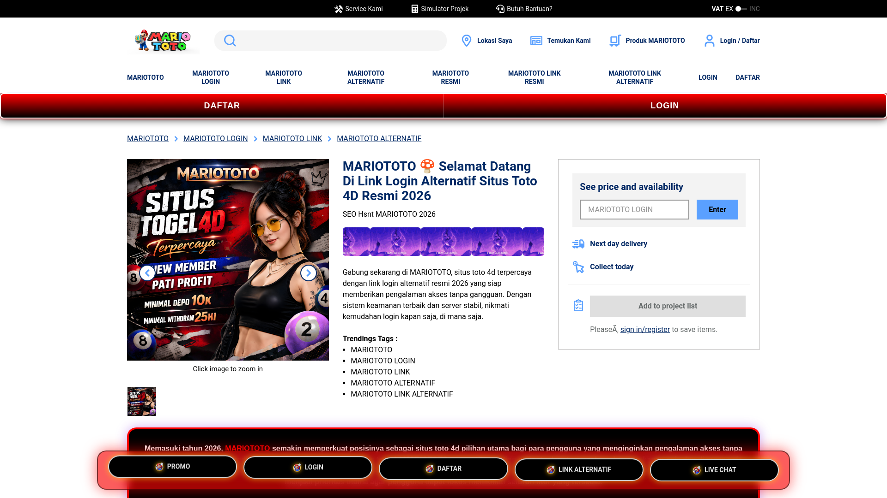Click the Login / Daftar user icon
The image size is (887, 498).
[710, 41]
